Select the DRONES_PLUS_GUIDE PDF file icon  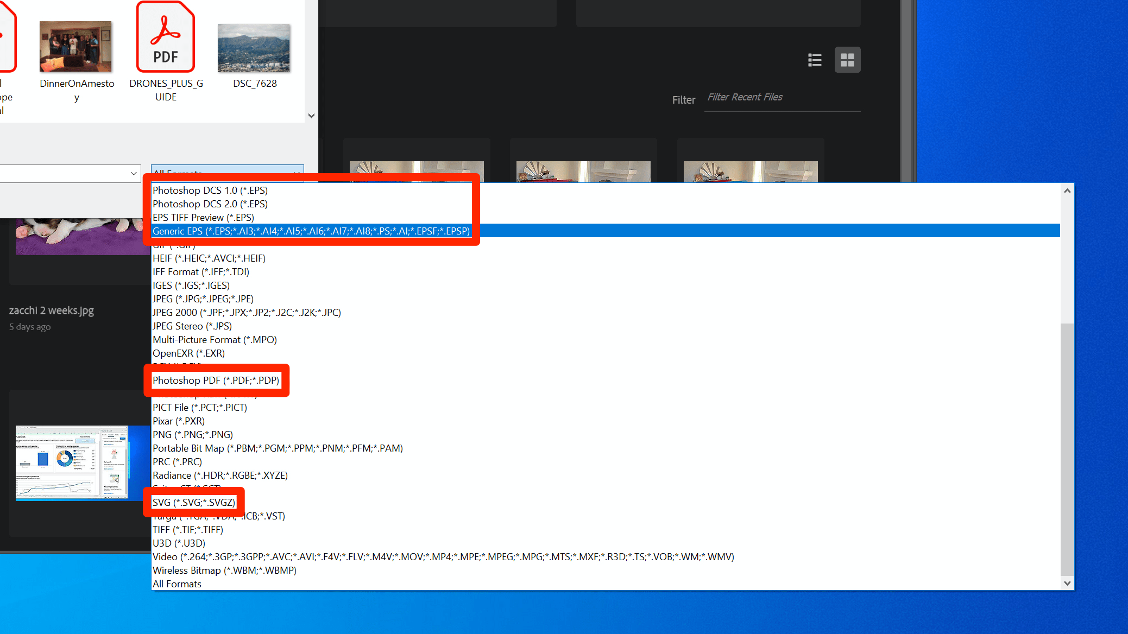tap(166, 38)
